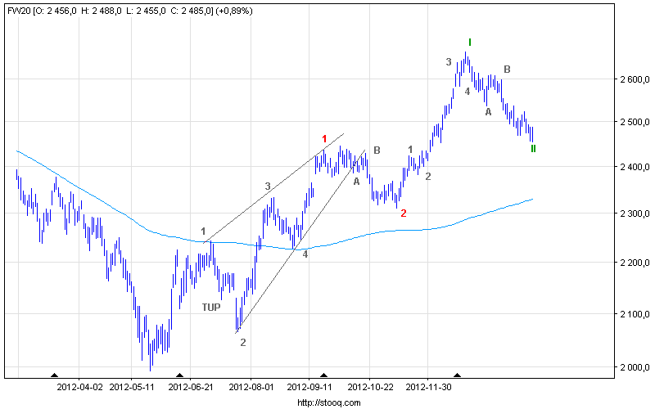
Task: Click the 2 600,0 price axis label
Action: click(x=635, y=79)
